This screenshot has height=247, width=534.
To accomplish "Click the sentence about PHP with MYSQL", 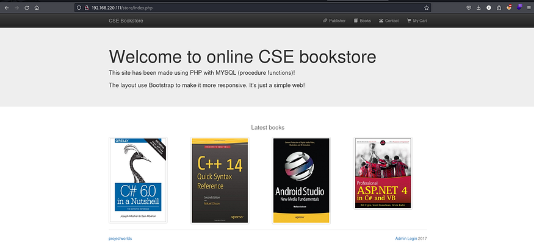I will [202, 73].
